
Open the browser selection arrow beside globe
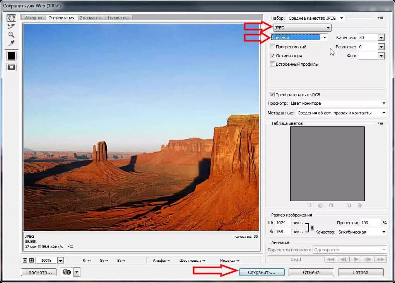pos(77,272)
